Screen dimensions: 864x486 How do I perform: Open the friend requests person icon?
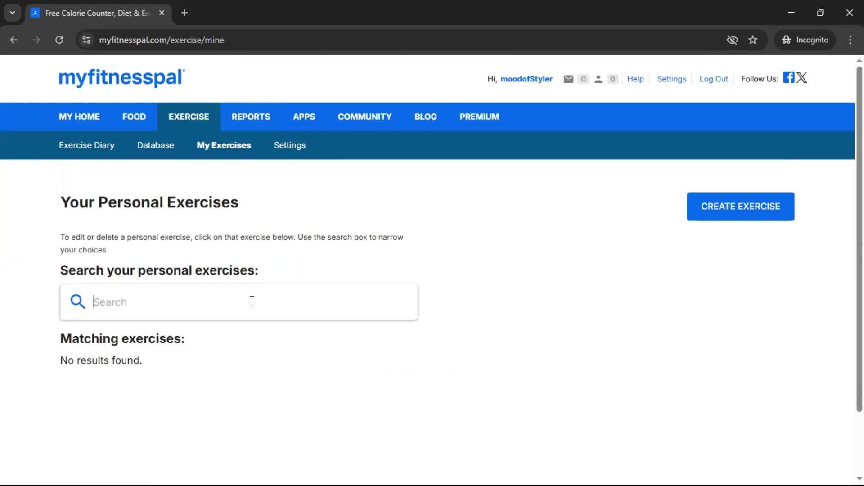coord(598,79)
